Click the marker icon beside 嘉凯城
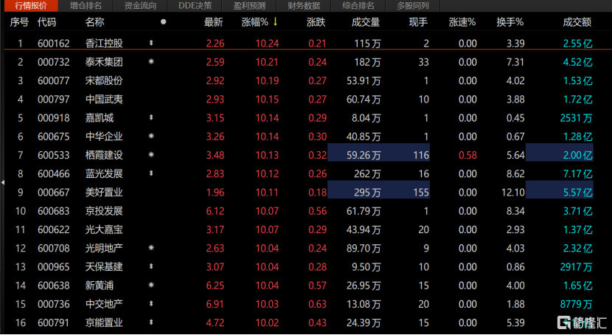Screen dimensions: 612x335 click(x=151, y=117)
